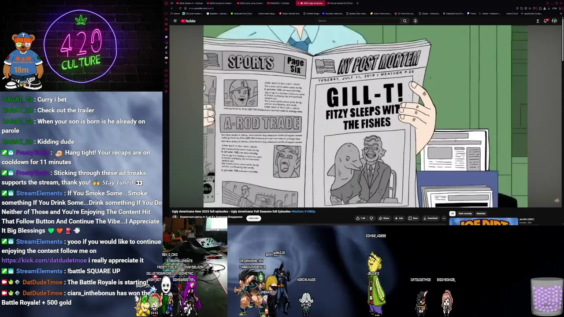Download the Ugly Americans video

(x=430, y=218)
